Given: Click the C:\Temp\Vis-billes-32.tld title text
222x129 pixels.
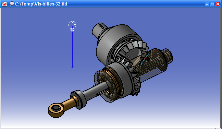Looking at the screenshot, I should (x=41, y=4).
